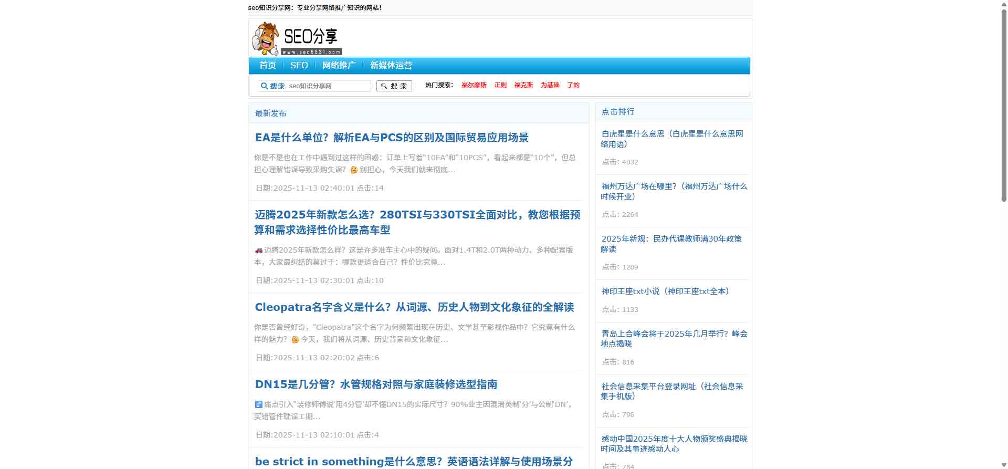Click the page vertical scrollbar thumb
This screenshot has height=469, width=1008.
coord(1004,105)
